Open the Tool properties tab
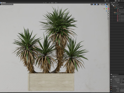The height and width of the screenshot is (93, 124). [111, 77]
